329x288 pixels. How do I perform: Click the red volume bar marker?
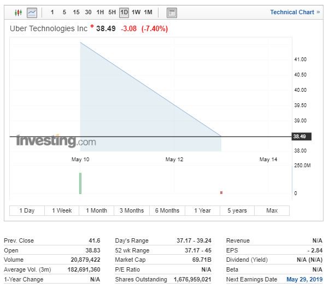point(221,192)
